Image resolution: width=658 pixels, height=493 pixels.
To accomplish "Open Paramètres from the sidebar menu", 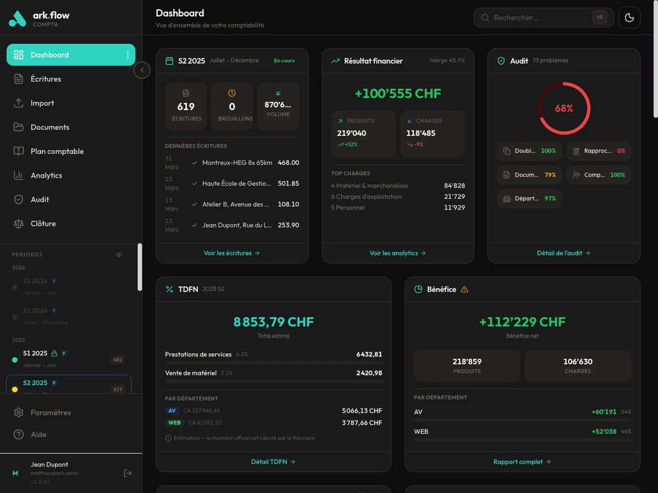I will 49,412.
